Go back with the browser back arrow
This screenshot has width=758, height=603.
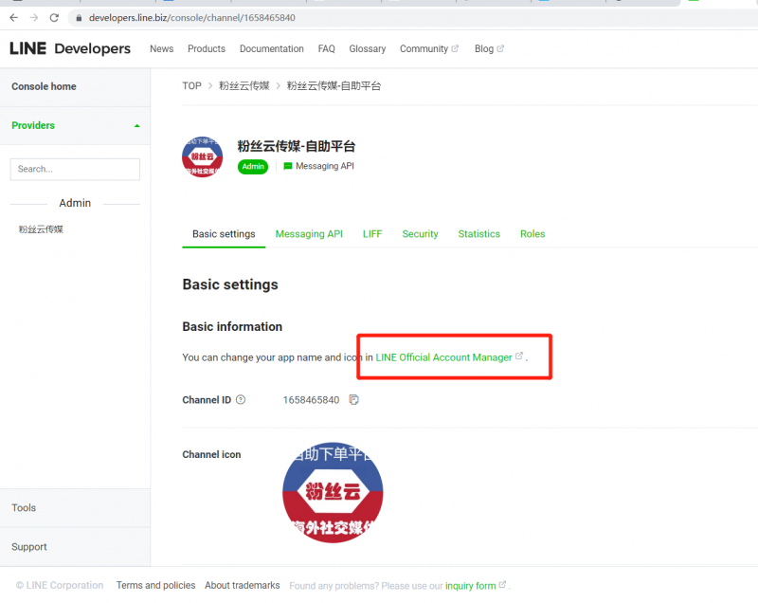pyautogui.click(x=13, y=18)
